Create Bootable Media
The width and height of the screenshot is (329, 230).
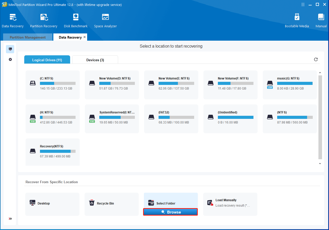point(297,21)
